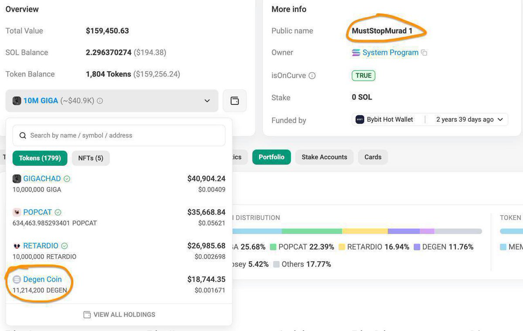This screenshot has width=523, height=331.
Task: Click the Total Value $159,450.63
Action: [x=107, y=31]
